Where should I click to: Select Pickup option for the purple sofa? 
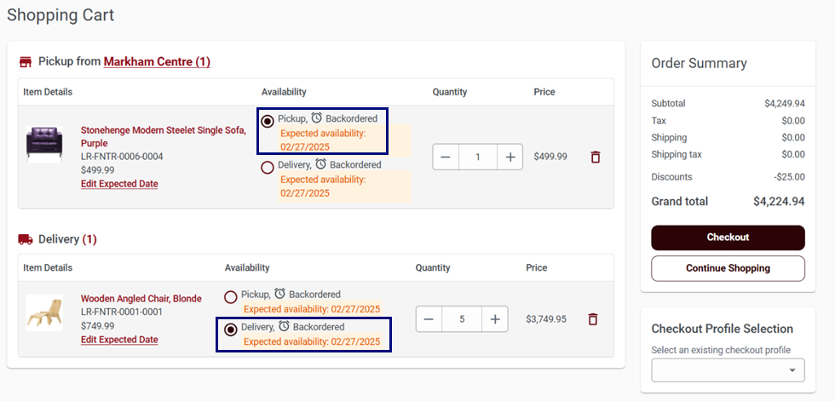[268, 121]
